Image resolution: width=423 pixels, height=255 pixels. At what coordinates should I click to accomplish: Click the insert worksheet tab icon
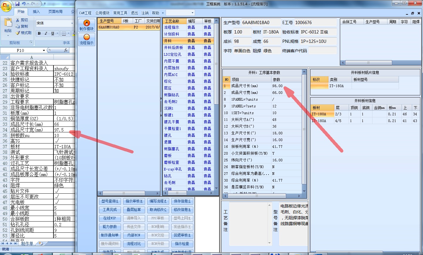click(x=41, y=244)
